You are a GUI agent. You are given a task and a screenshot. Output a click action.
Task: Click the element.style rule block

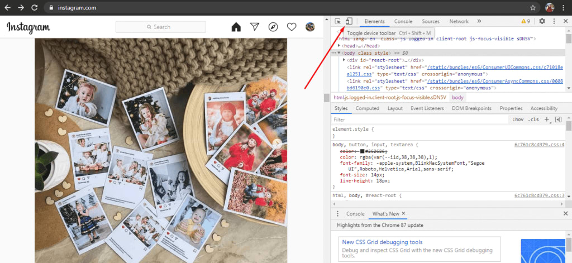[448, 132]
